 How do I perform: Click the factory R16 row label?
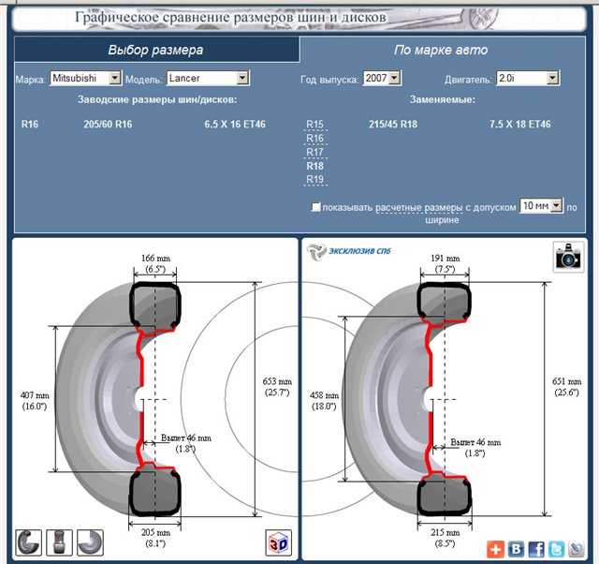pyautogui.click(x=30, y=125)
